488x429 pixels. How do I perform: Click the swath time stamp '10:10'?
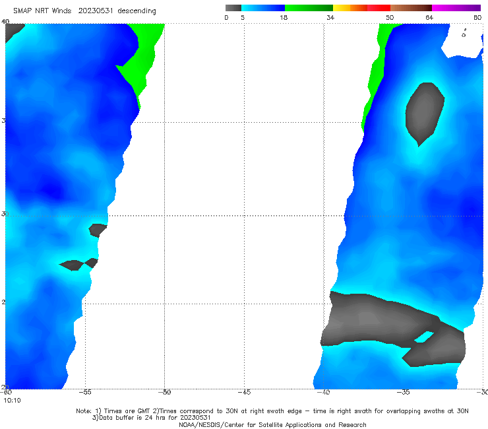[12, 401]
